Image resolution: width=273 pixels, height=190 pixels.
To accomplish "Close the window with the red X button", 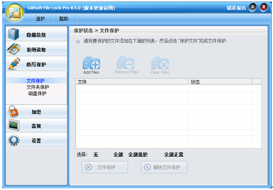I will [x=264, y=7].
